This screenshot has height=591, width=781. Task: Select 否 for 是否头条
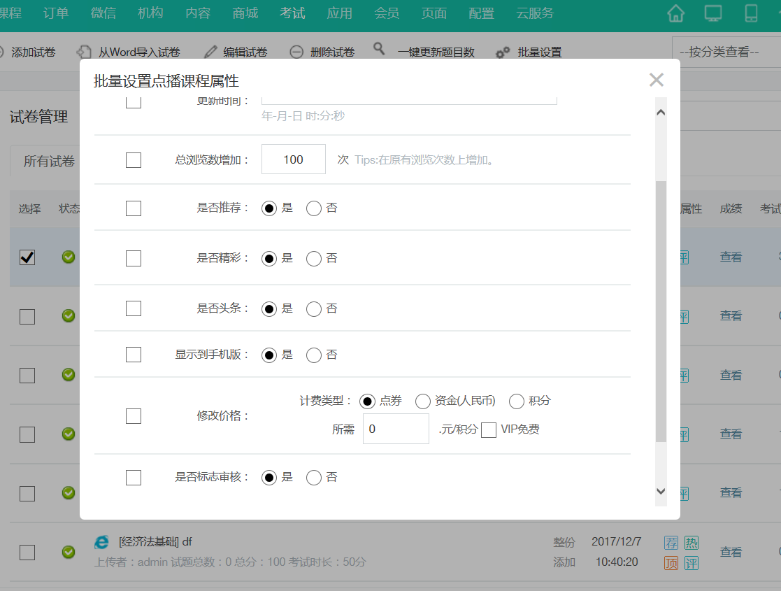coord(314,309)
